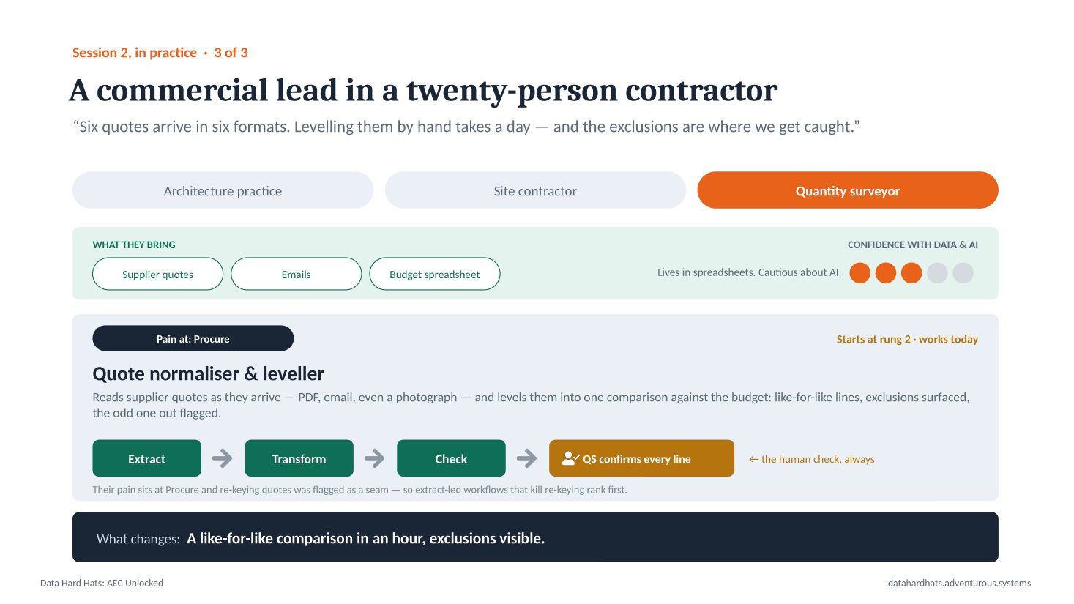The image size is (1074, 604).
Task: Select the third orange confidence dot
Action: [x=911, y=273]
